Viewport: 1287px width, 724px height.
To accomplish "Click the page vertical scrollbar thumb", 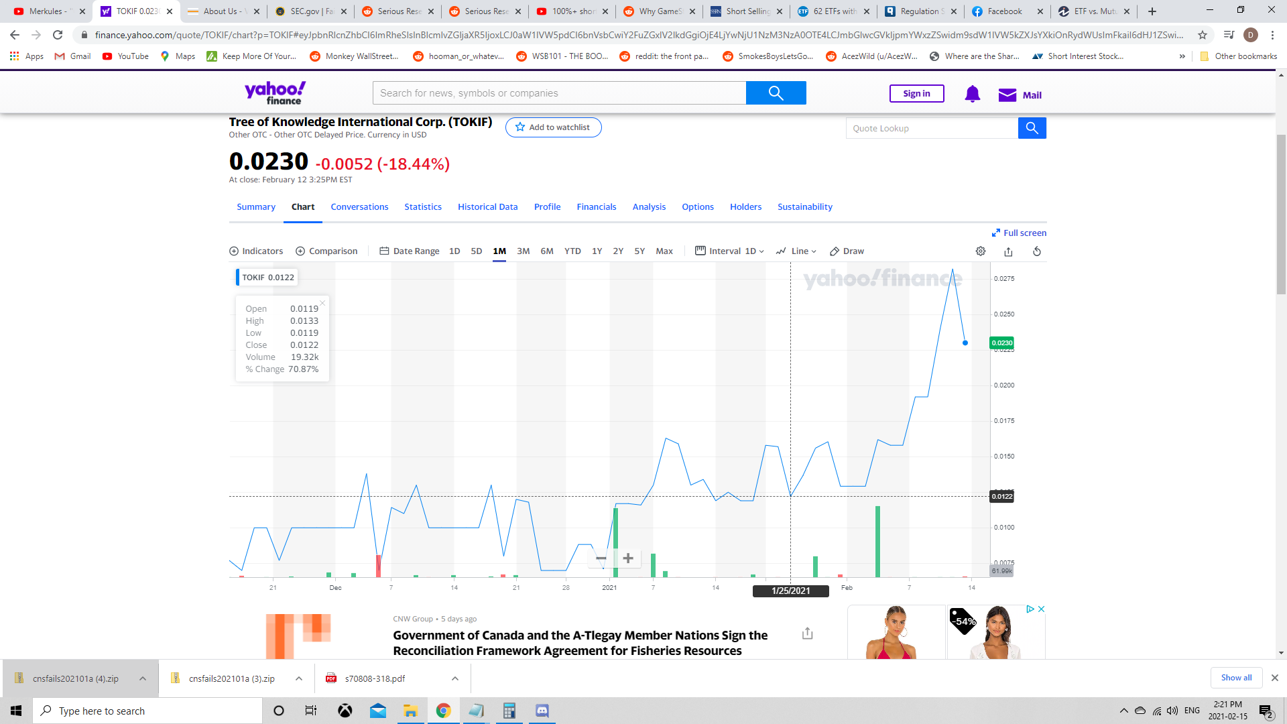I will pos(1281,215).
